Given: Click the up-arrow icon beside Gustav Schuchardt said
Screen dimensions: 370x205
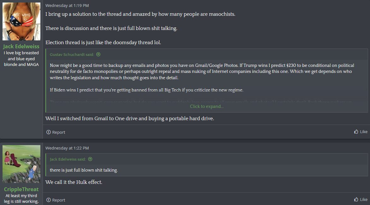Looking at the screenshot, I should (x=98, y=55).
